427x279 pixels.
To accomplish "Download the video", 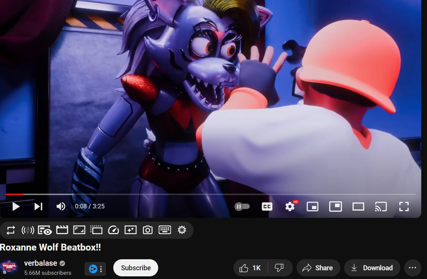I will click(x=372, y=268).
